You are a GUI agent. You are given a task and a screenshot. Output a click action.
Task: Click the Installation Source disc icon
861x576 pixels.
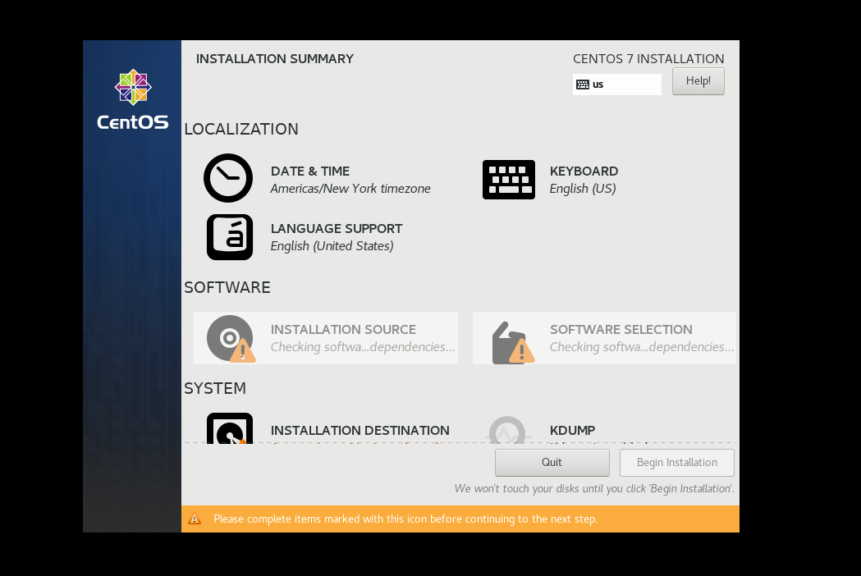(231, 339)
